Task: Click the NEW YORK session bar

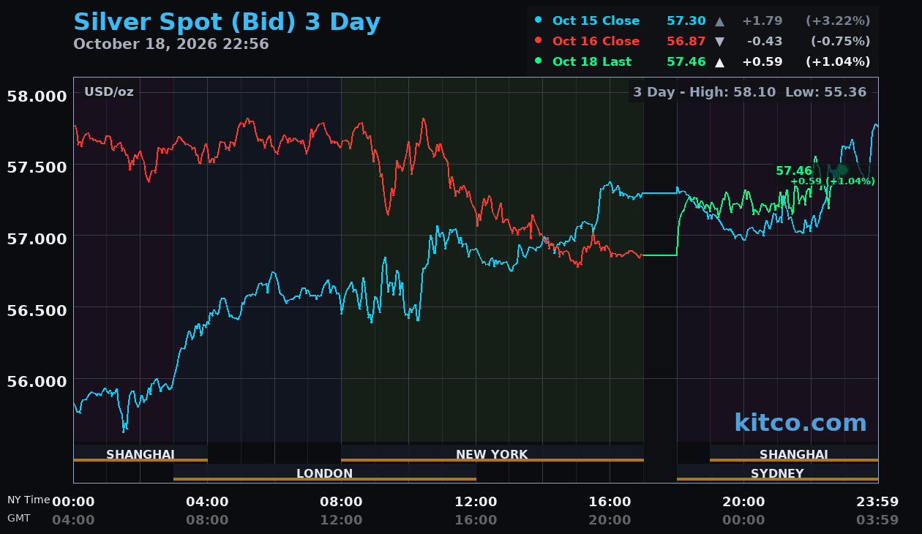Action: click(x=492, y=454)
